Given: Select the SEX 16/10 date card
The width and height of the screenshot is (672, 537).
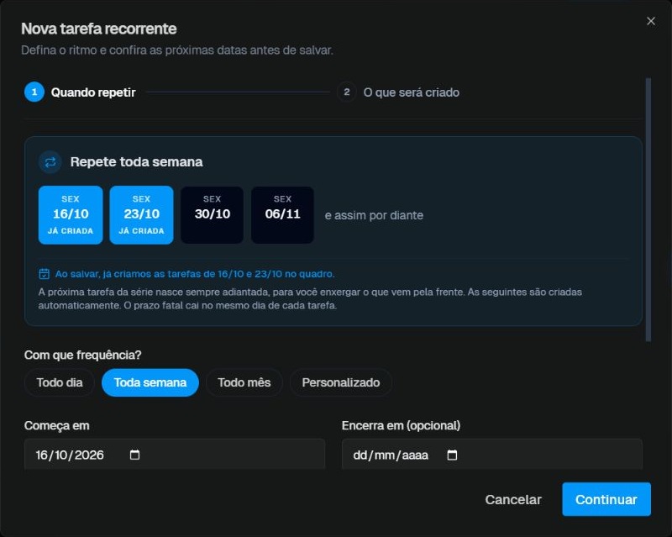Looking at the screenshot, I should pos(71,215).
